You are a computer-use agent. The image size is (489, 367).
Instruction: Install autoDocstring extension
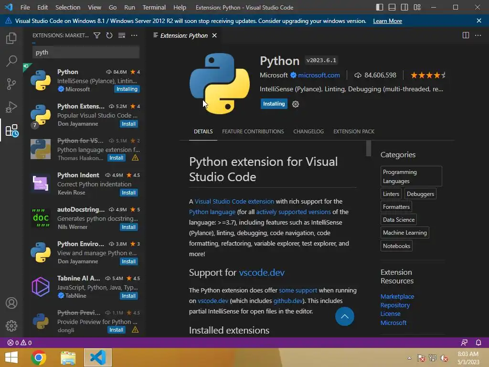(128, 227)
